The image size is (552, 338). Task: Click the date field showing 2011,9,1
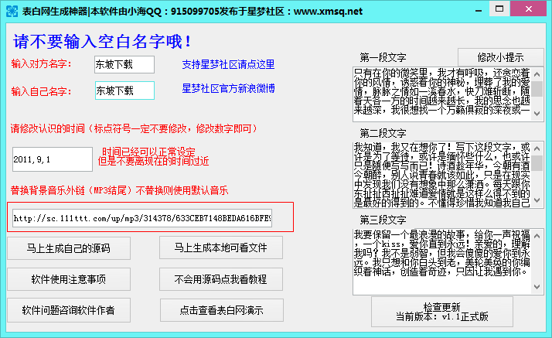pos(53,159)
